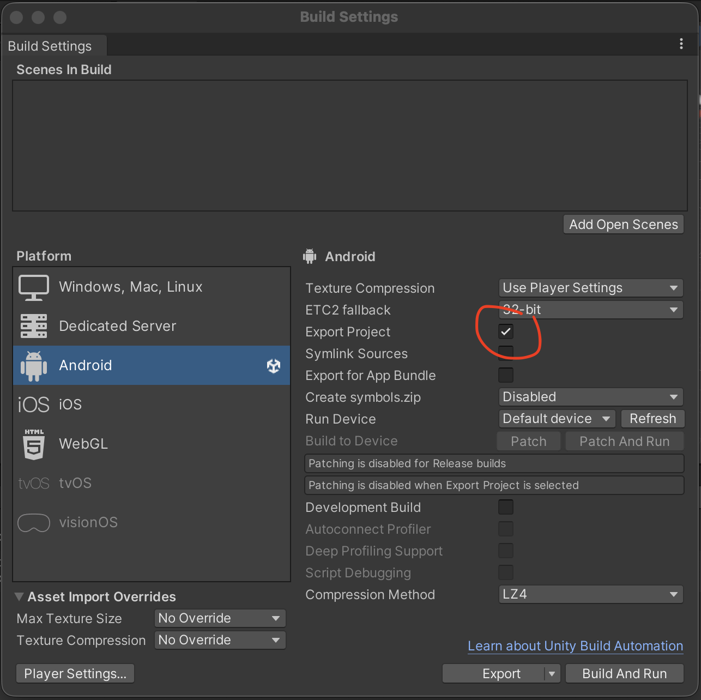Select the tvOS platform row

point(152,483)
